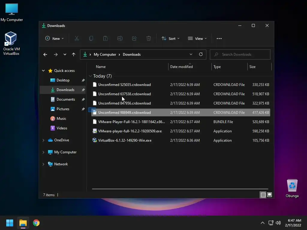Image resolution: width=307 pixels, height=230 pixels.
Task: Open the New item dropdown
Action: (54, 39)
